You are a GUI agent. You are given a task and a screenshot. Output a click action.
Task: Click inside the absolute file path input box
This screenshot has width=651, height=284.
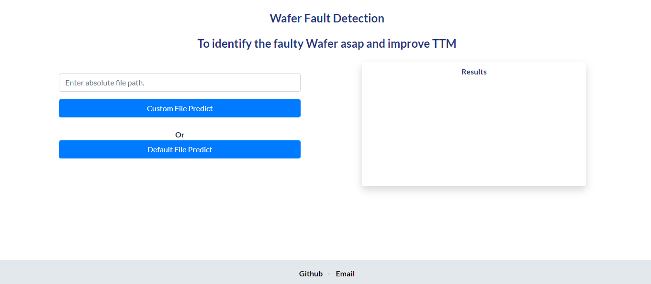180,83
